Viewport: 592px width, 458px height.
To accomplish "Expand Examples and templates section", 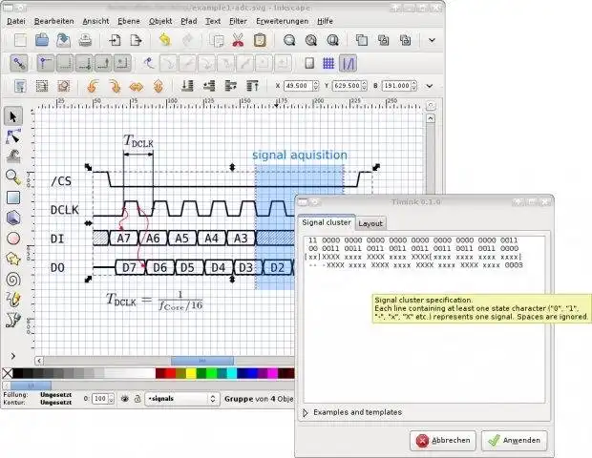I will pos(352,412).
